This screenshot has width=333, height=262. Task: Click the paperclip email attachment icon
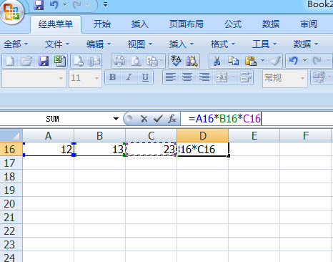[94, 61]
